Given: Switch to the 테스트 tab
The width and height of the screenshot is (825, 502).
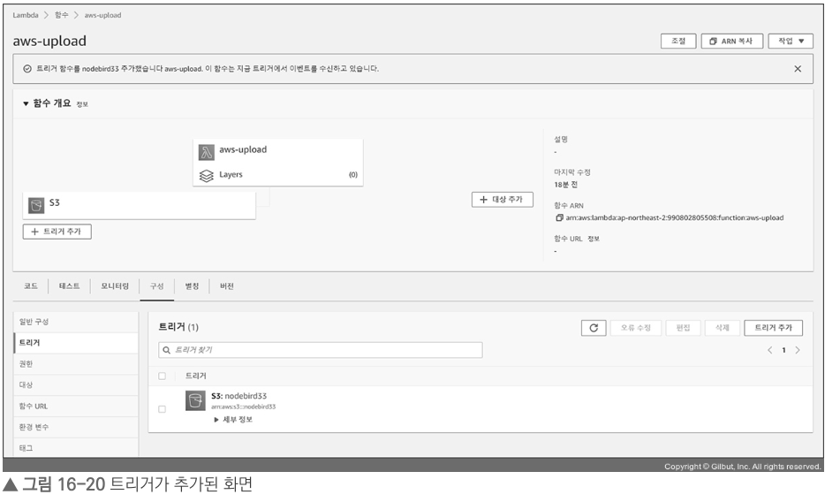Looking at the screenshot, I should point(69,286).
